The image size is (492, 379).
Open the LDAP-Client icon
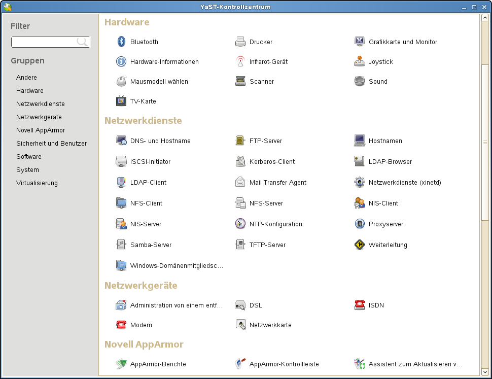pos(121,182)
